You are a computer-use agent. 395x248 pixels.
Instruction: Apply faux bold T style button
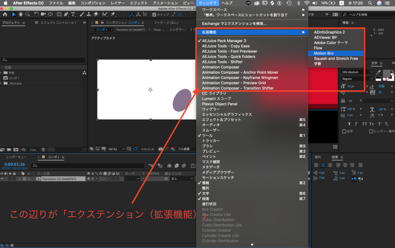350,124
